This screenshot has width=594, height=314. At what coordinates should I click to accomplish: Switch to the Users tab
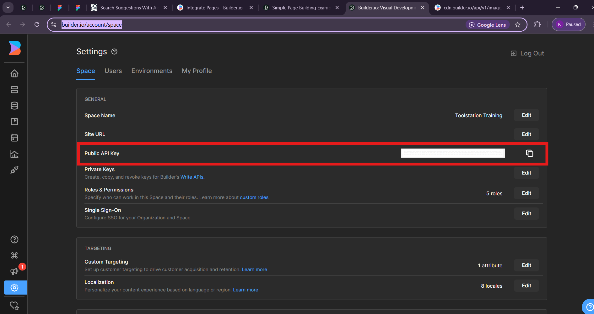click(113, 71)
